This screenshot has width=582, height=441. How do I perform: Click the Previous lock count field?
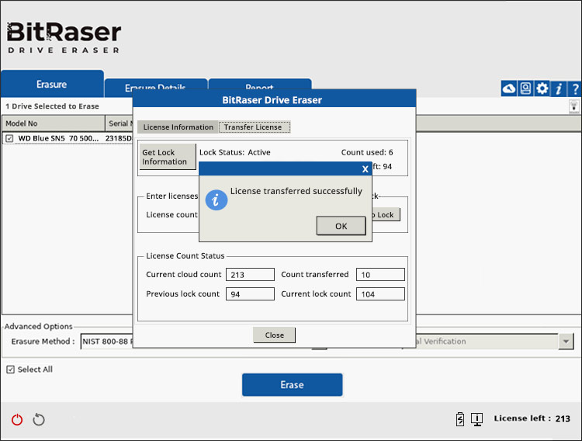(250, 294)
